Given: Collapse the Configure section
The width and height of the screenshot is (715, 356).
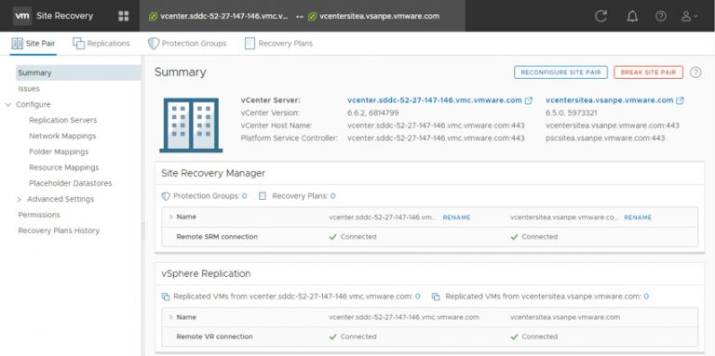Looking at the screenshot, I should [7, 105].
